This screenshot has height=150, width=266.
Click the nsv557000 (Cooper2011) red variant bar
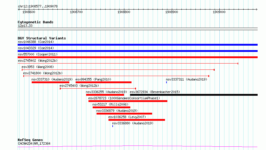(x=137, y=57)
